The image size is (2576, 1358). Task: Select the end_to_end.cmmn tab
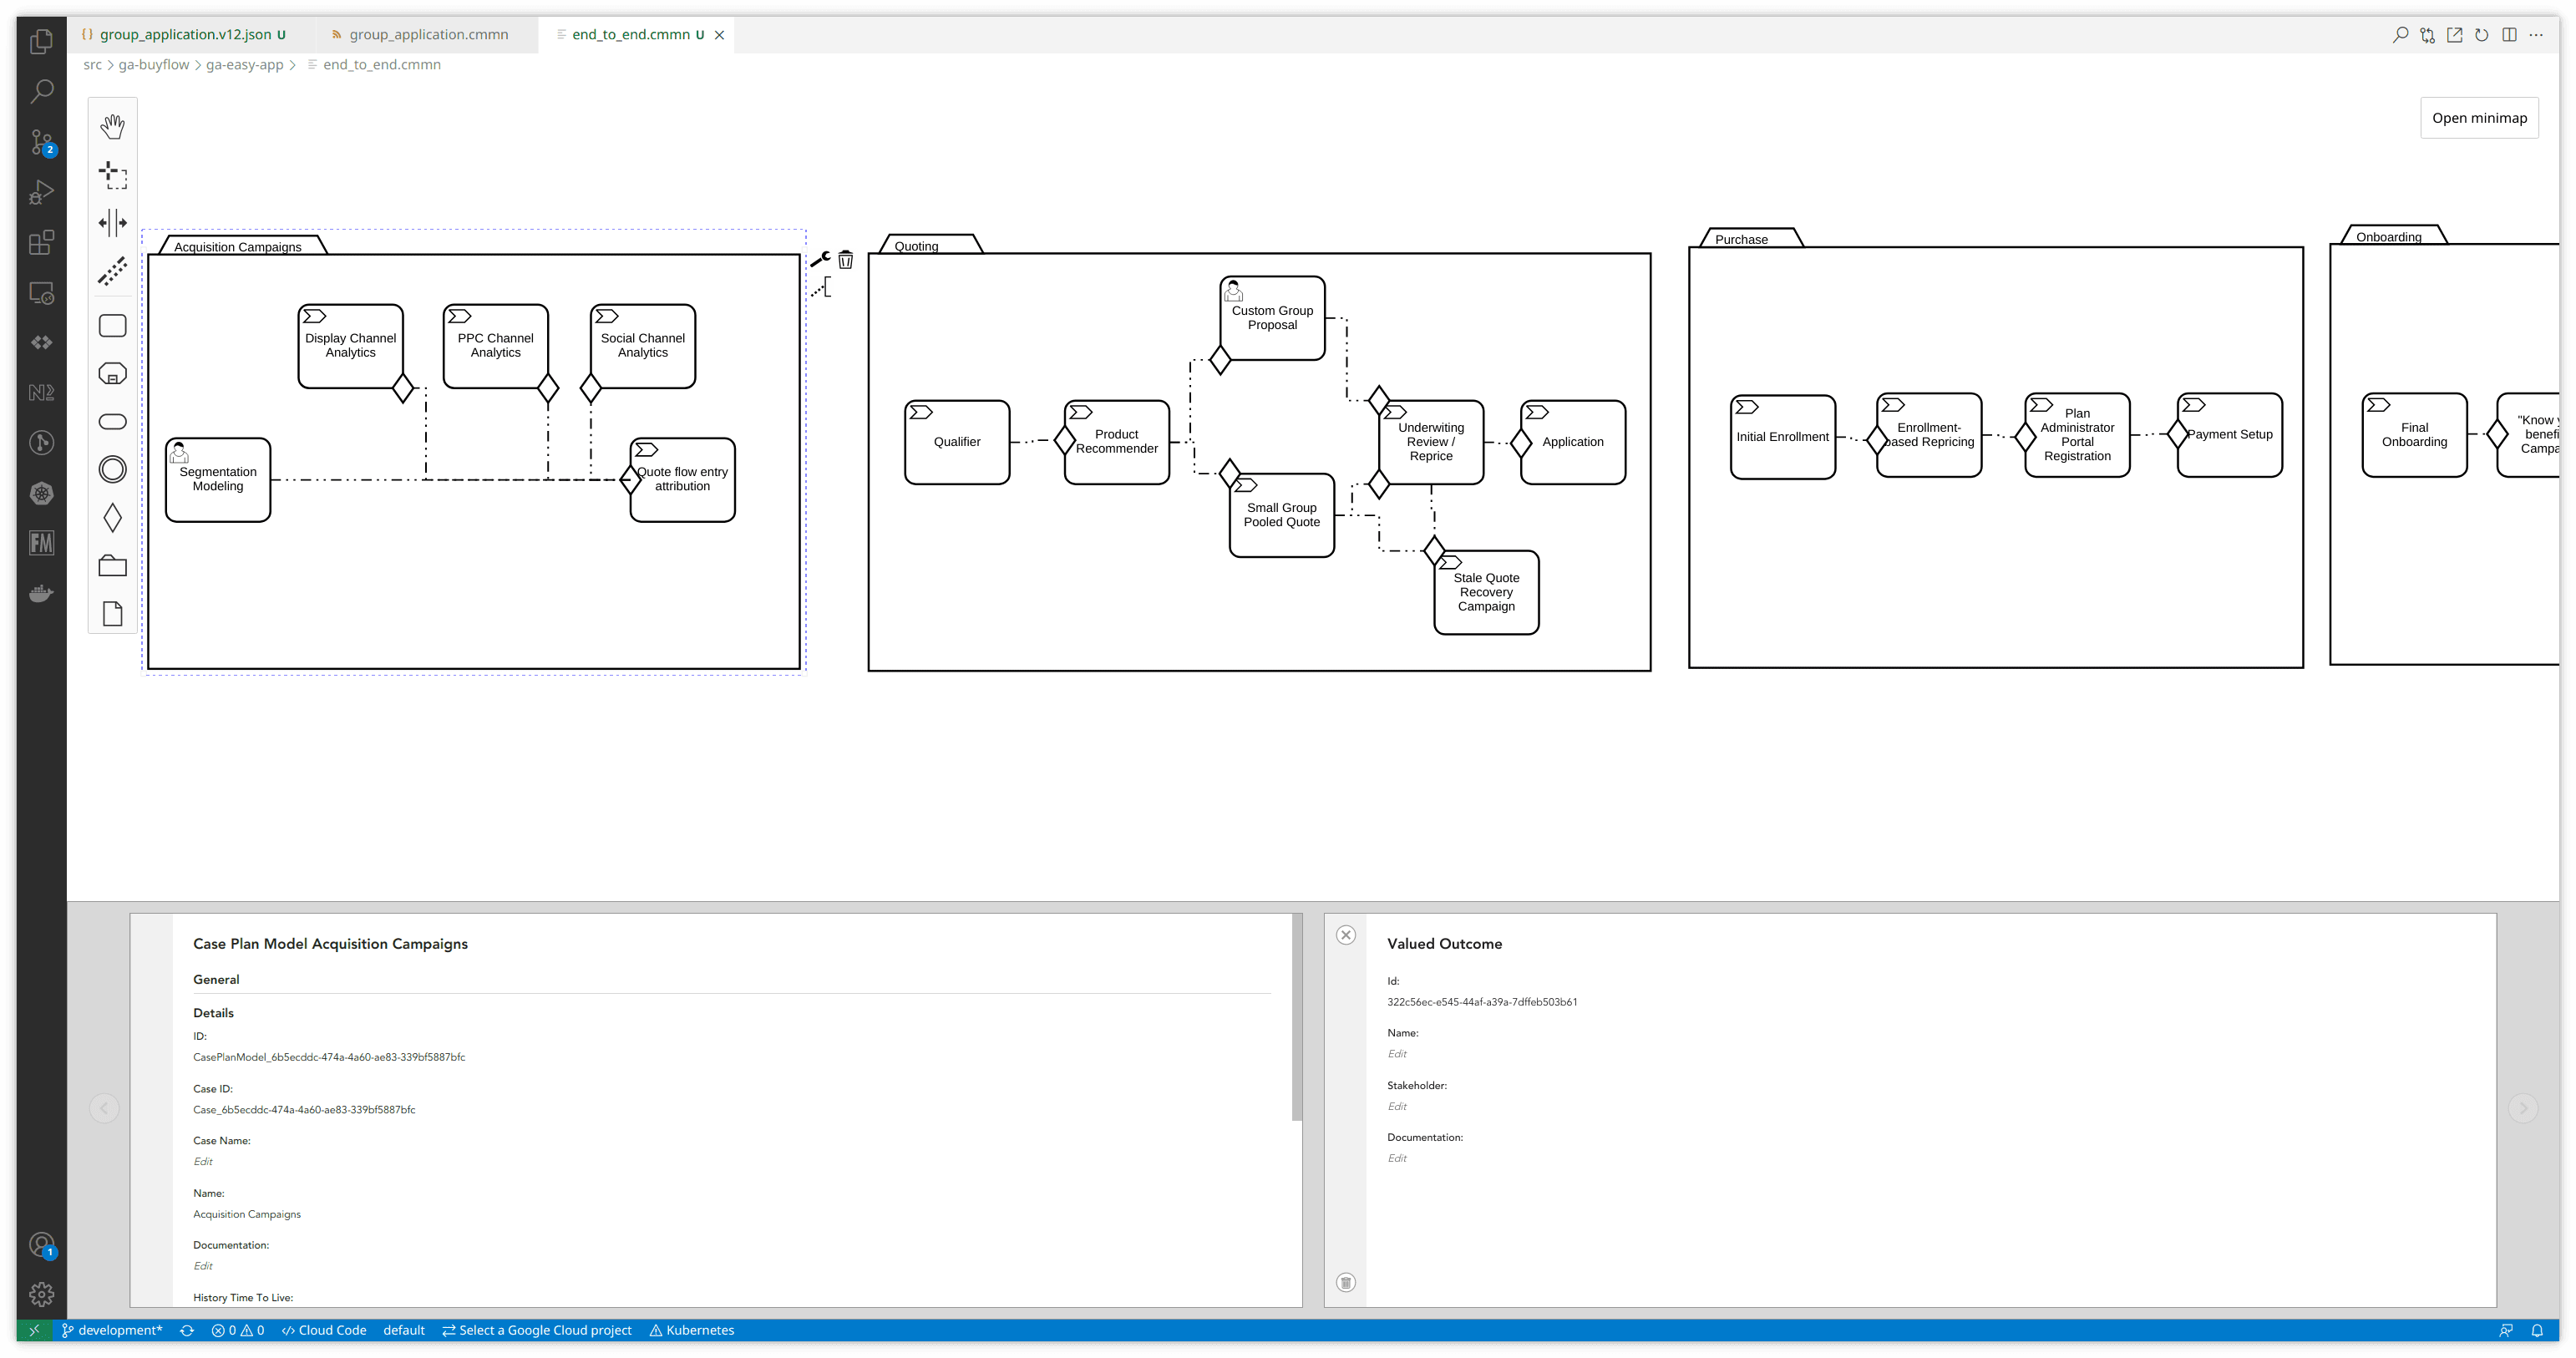(x=630, y=34)
